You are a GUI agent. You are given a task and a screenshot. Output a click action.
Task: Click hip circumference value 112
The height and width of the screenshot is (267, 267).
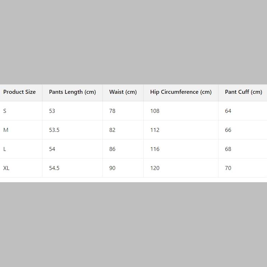tap(155, 130)
